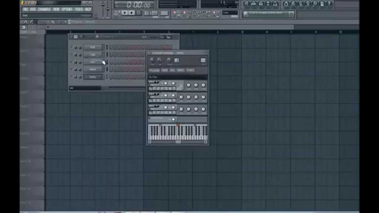Select the Clap channel button

[93, 55]
